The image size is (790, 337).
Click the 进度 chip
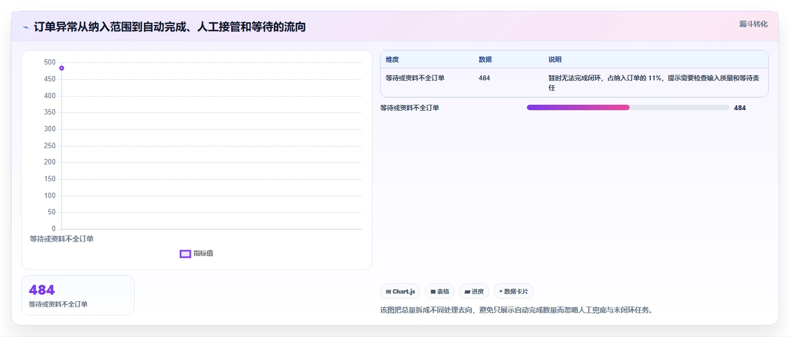pyautogui.click(x=474, y=291)
